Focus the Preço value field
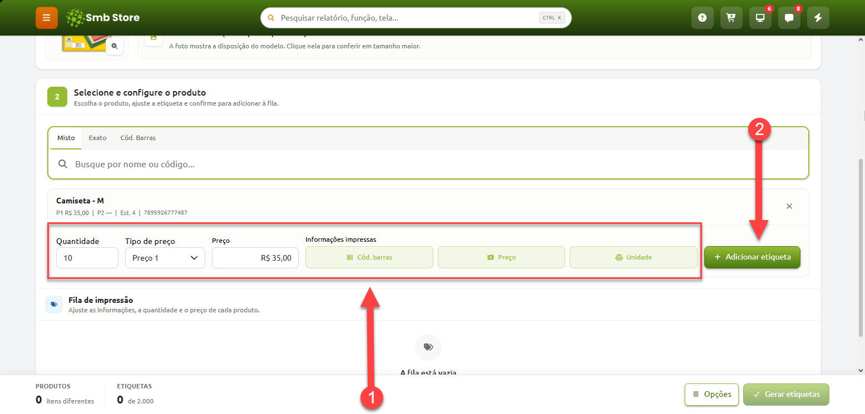Viewport: 865px width, 414px height. (255, 258)
